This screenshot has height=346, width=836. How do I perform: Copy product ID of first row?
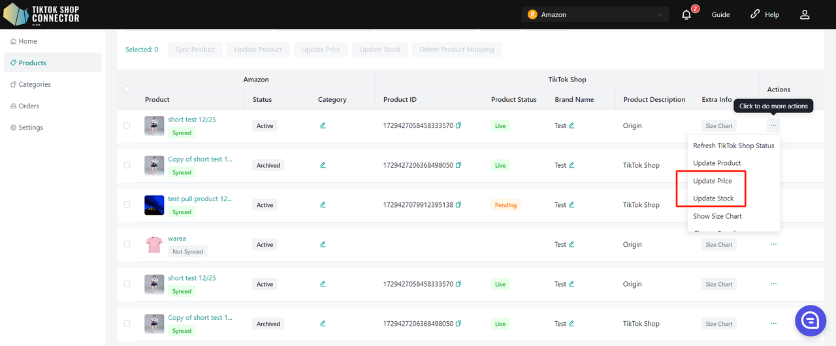coord(458,126)
